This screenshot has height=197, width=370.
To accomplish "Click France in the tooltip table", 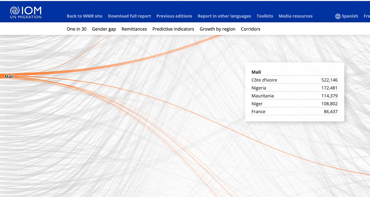I will [258, 111].
